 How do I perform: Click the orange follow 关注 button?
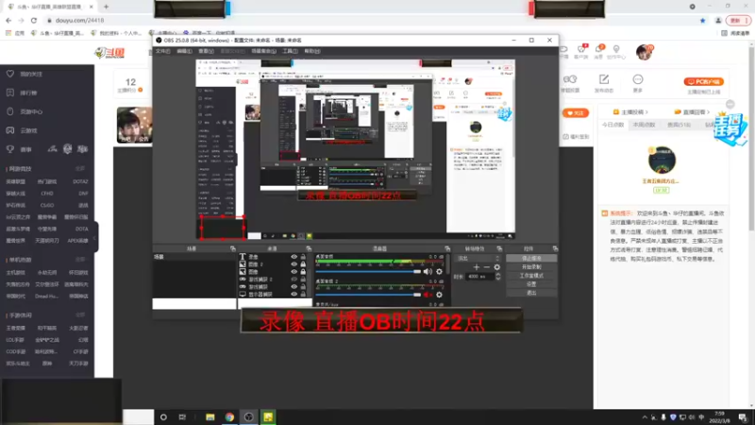pyautogui.click(x=576, y=113)
